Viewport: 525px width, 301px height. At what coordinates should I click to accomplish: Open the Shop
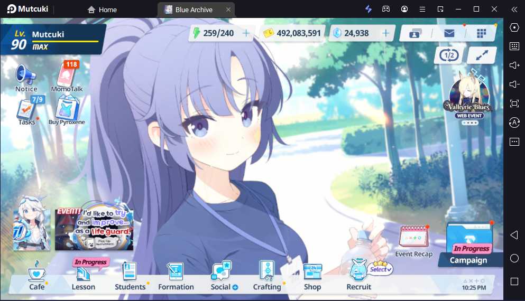[312, 276]
